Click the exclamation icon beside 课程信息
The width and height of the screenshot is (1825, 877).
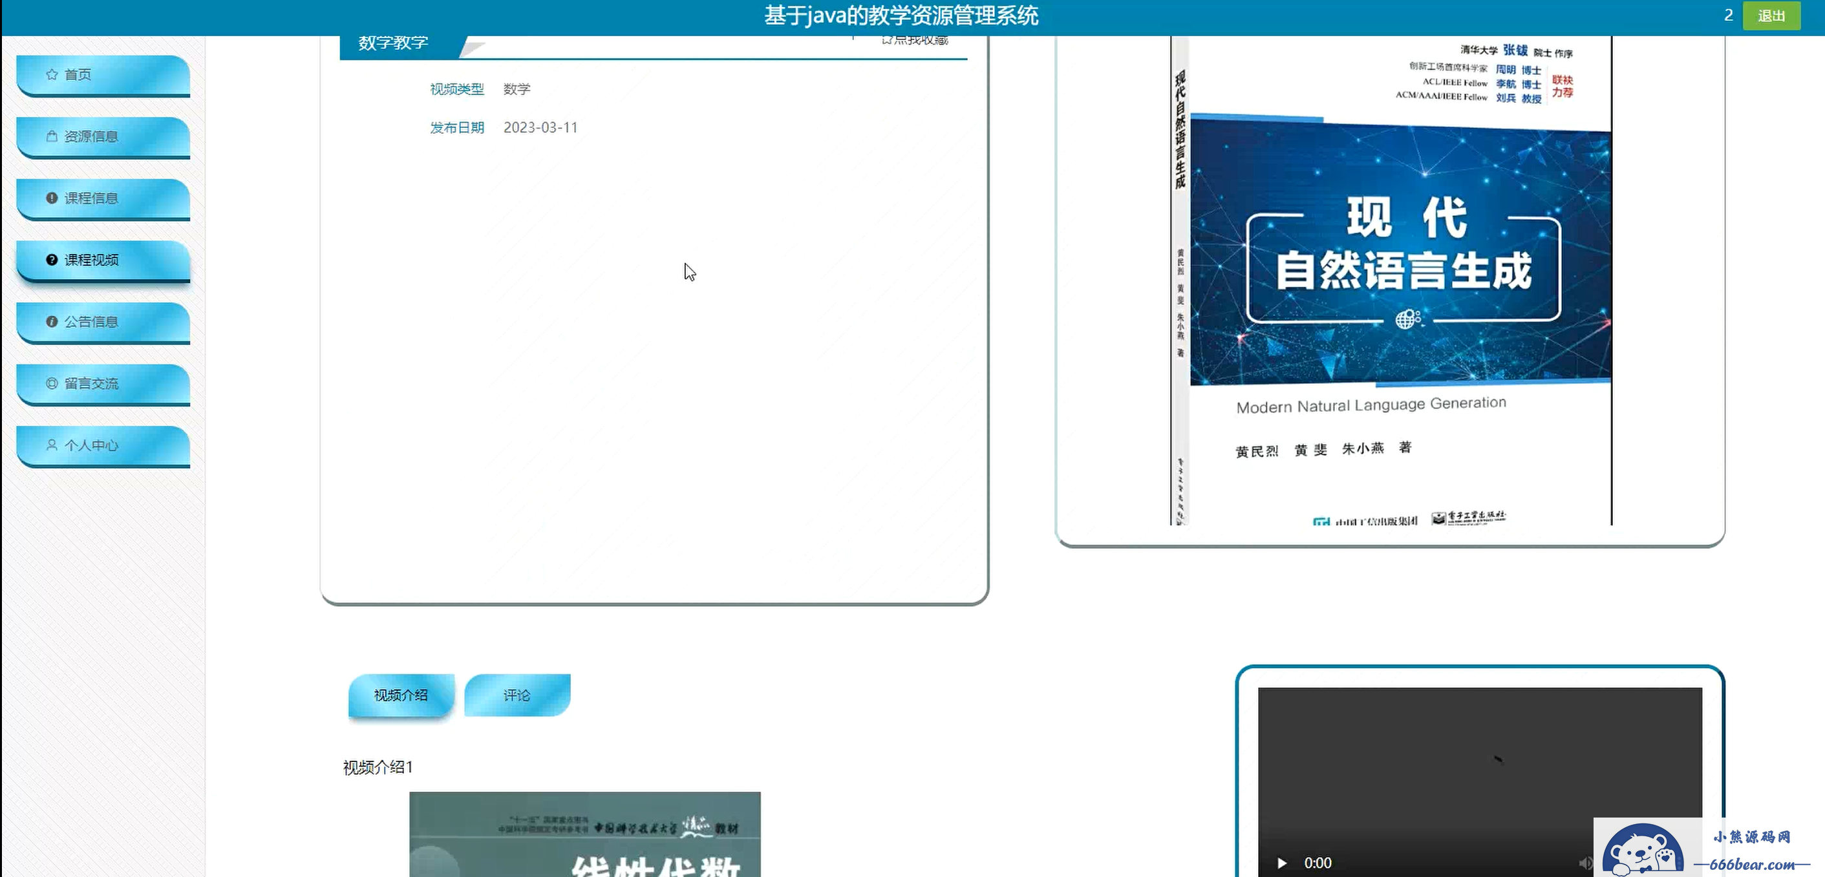coord(52,198)
